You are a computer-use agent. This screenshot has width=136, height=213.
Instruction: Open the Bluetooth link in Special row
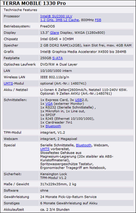tap(84, 145)
